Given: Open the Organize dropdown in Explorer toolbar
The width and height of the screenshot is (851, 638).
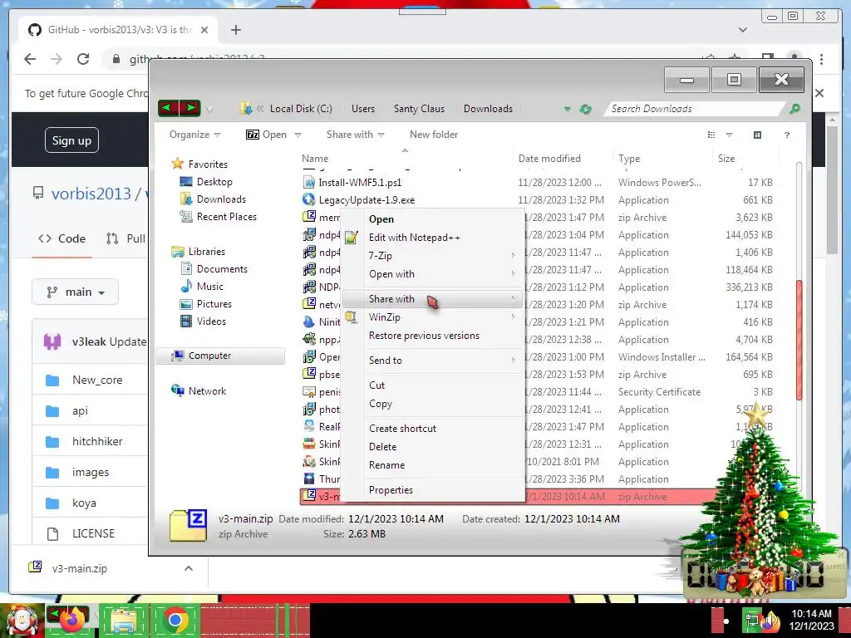Looking at the screenshot, I should (x=194, y=135).
